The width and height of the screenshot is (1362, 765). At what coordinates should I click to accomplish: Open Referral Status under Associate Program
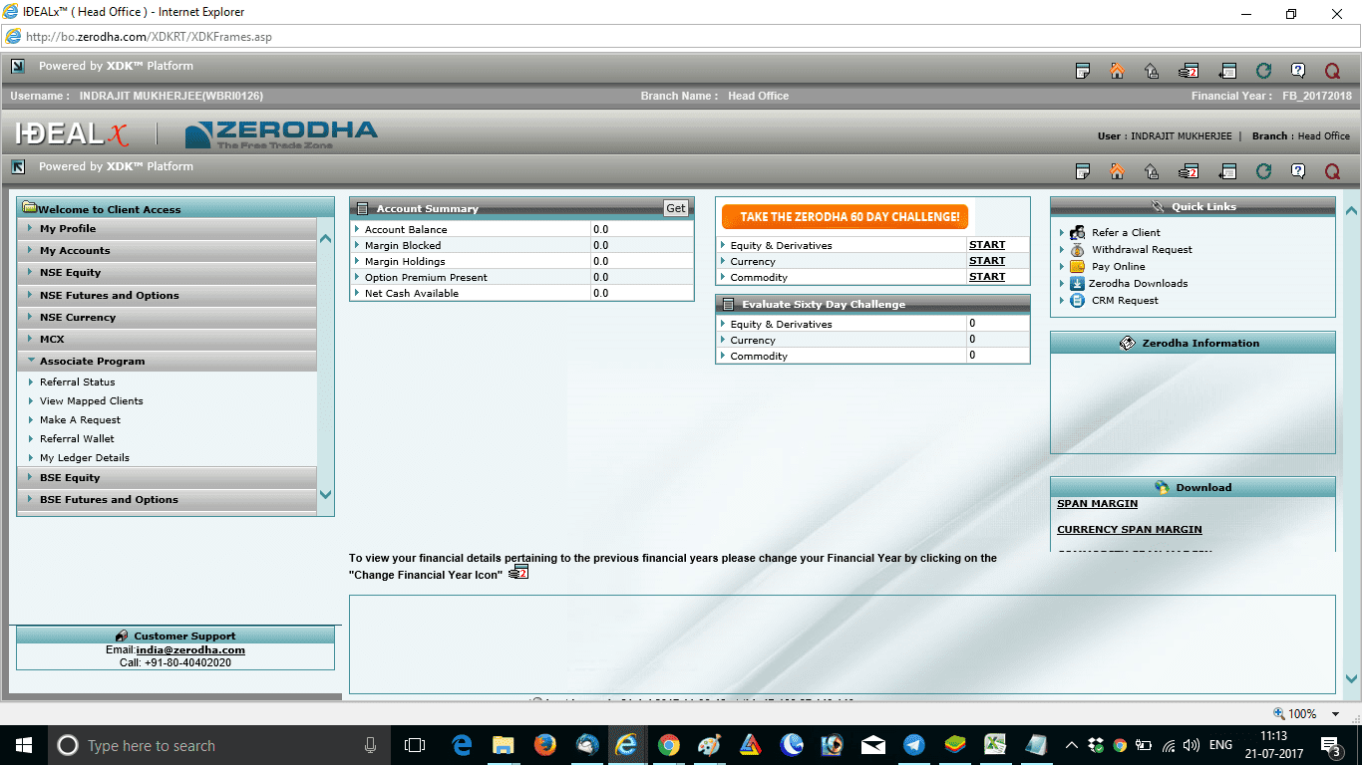77,382
